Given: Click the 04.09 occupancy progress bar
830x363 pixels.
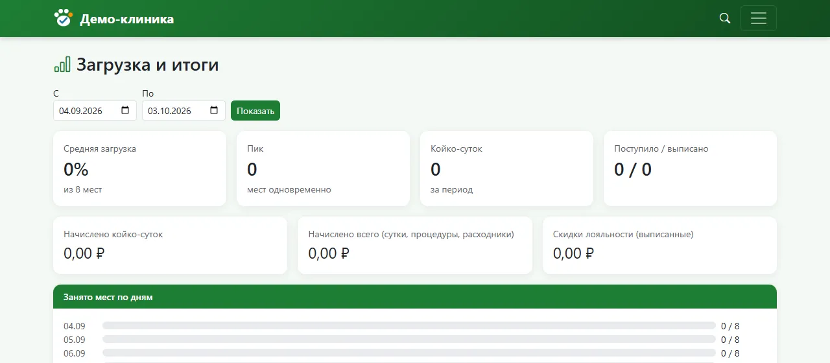Looking at the screenshot, I should [409, 325].
